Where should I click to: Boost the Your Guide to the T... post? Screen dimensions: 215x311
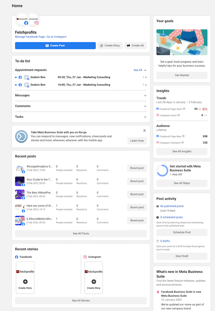click(137, 181)
